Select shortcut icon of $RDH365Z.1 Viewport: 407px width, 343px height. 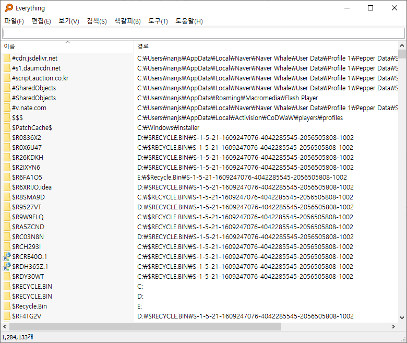[7, 266]
